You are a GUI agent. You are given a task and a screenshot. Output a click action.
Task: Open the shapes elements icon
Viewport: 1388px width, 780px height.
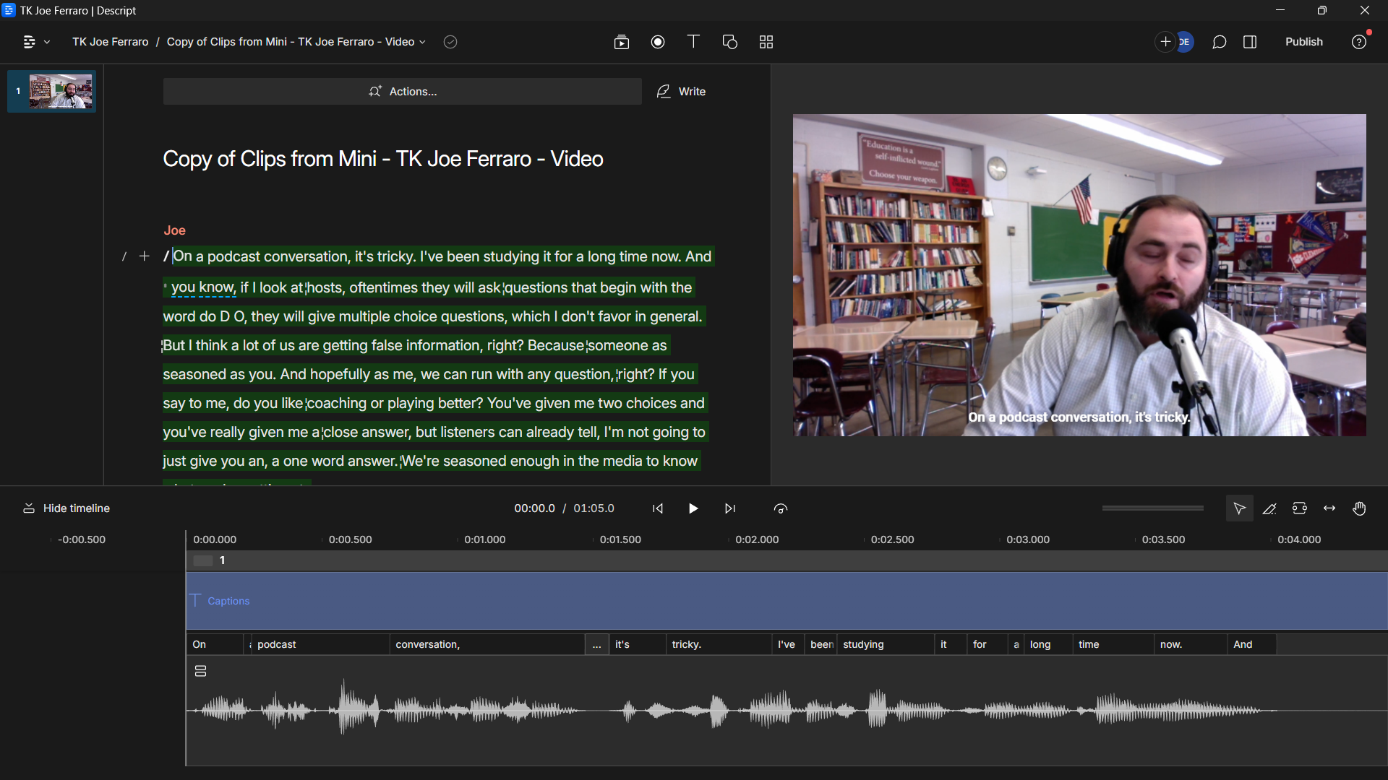(730, 42)
